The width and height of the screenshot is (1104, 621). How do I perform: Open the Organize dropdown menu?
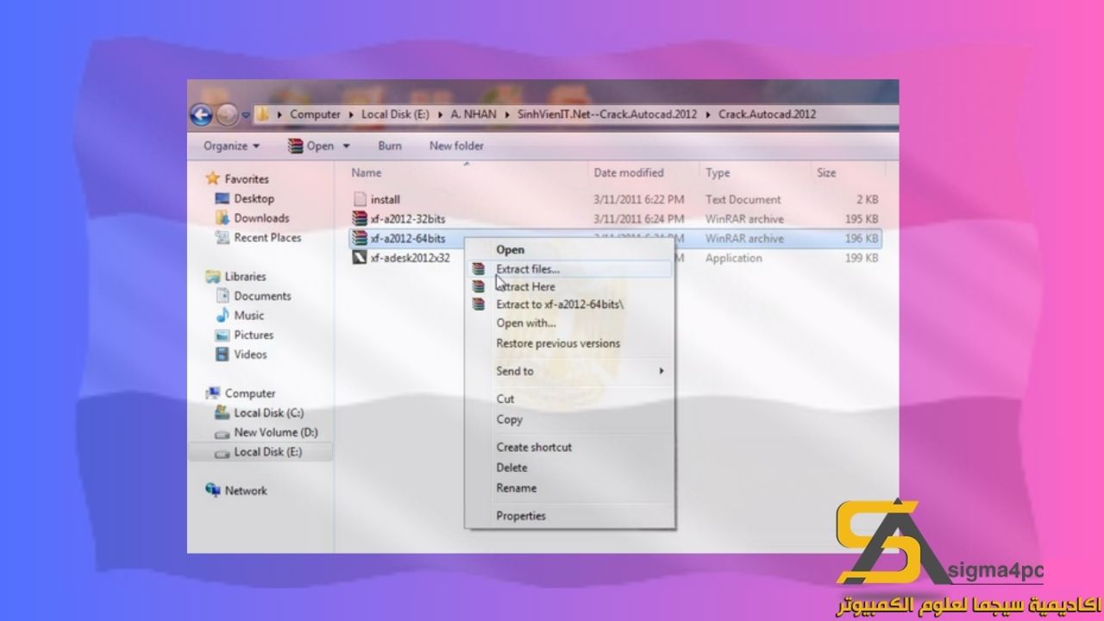pos(231,146)
